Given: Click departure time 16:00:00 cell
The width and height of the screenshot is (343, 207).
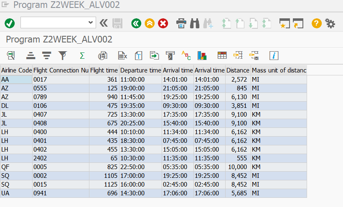Looking at the screenshot, I should click(x=141, y=185).
